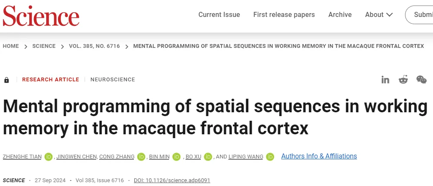The height and width of the screenshot is (186, 433).
Task: Share article on Reddit icon
Action: pyautogui.click(x=403, y=80)
